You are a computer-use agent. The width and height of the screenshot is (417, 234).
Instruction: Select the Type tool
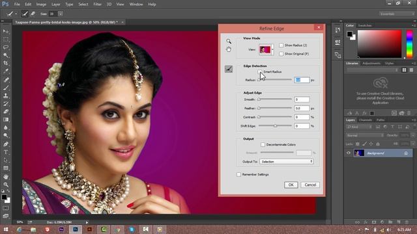tap(6, 152)
